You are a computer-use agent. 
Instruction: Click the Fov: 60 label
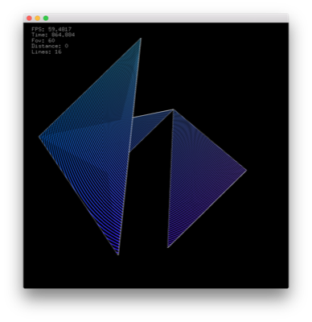pos(43,40)
